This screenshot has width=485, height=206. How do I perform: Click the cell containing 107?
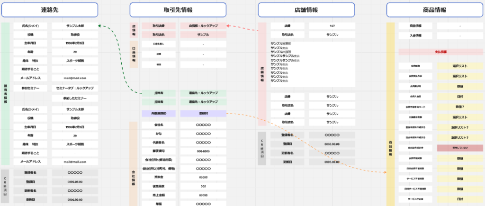[332, 26]
